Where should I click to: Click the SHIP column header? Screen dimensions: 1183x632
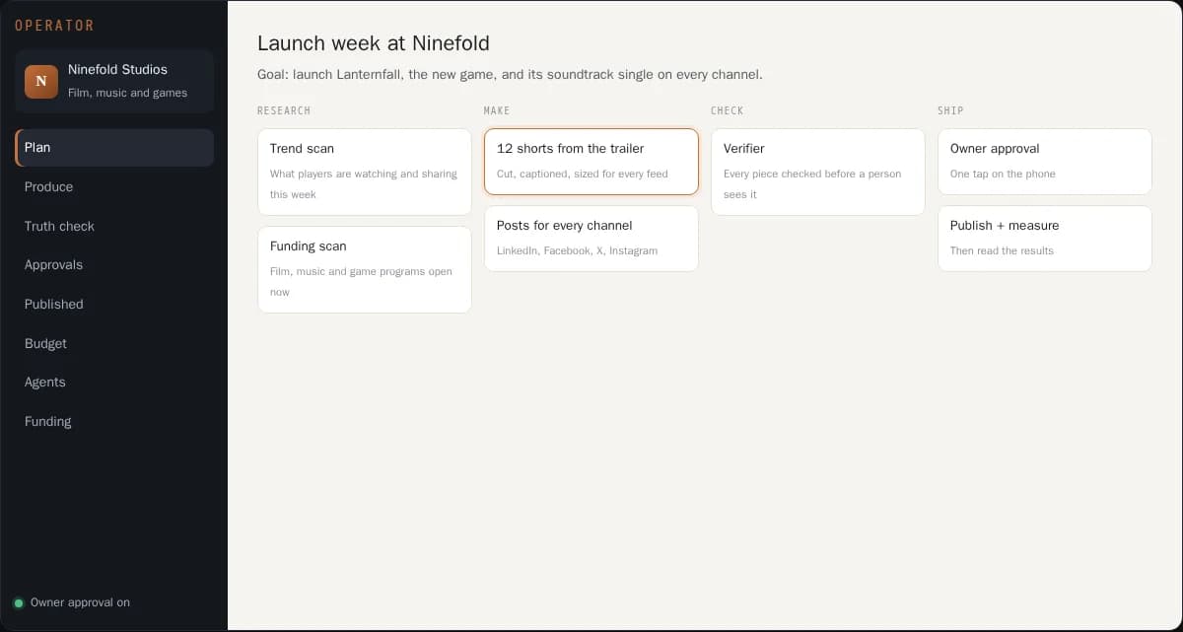pos(950,110)
